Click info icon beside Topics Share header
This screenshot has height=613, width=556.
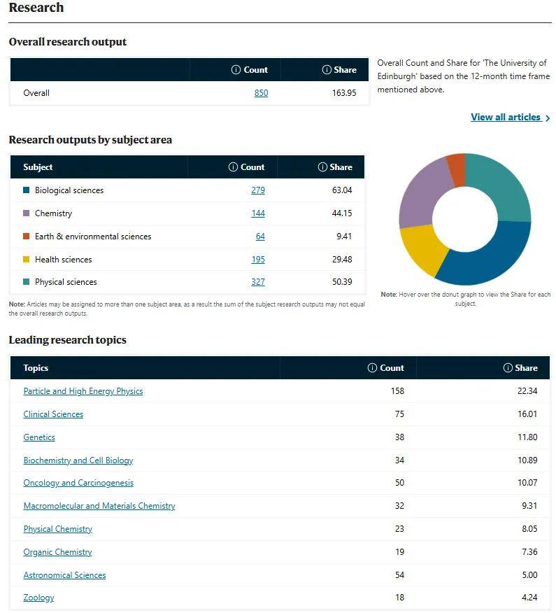[508, 368]
